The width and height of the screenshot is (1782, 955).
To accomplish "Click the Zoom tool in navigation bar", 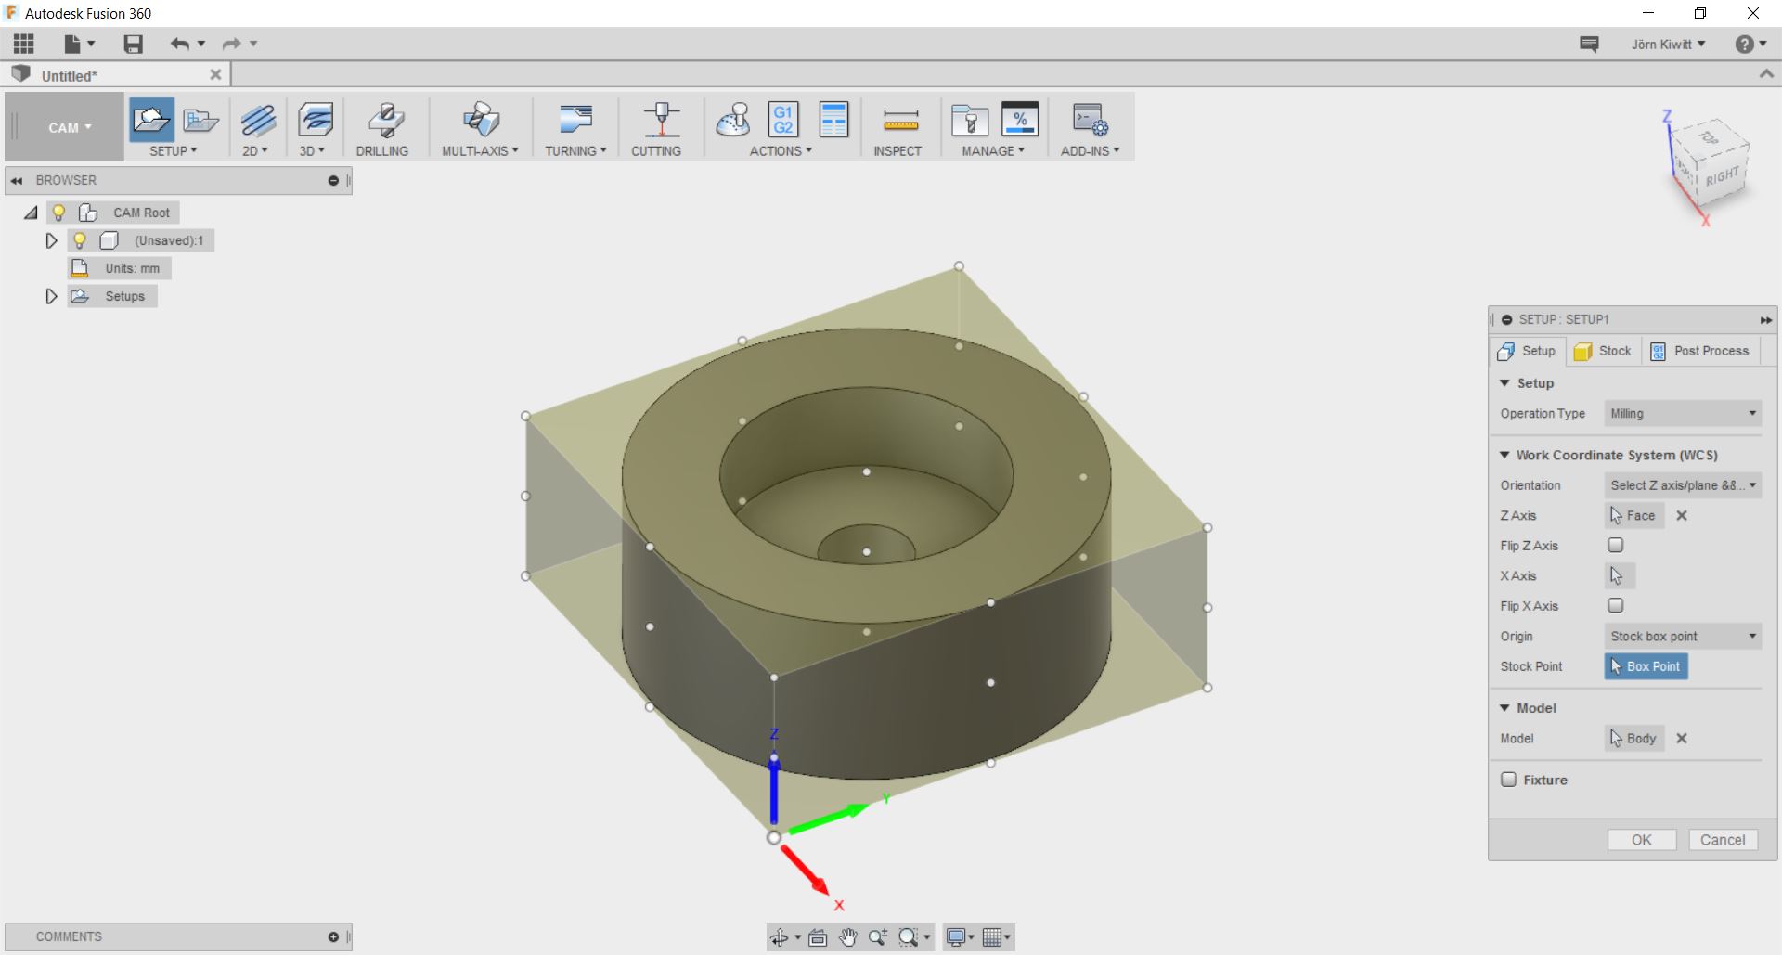I will (x=878, y=937).
